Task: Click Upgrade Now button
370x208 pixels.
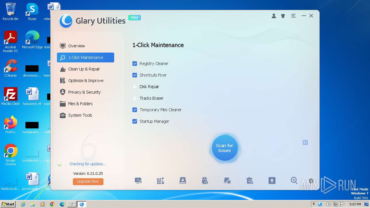Action: click(x=88, y=181)
